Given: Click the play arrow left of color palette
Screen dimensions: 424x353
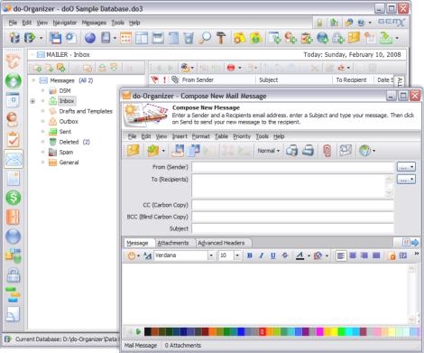Looking at the screenshot, I should point(138,331).
